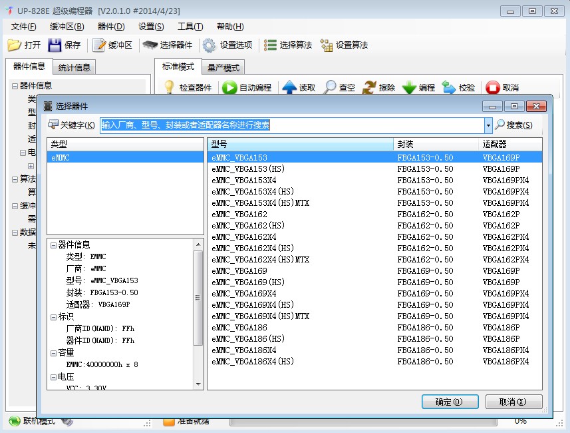Open the keyword search dropdown arrow

(488, 125)
